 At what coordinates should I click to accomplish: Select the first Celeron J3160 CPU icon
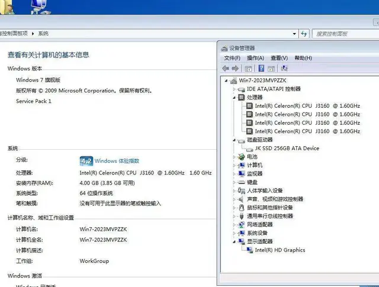[x=249, y=106]
